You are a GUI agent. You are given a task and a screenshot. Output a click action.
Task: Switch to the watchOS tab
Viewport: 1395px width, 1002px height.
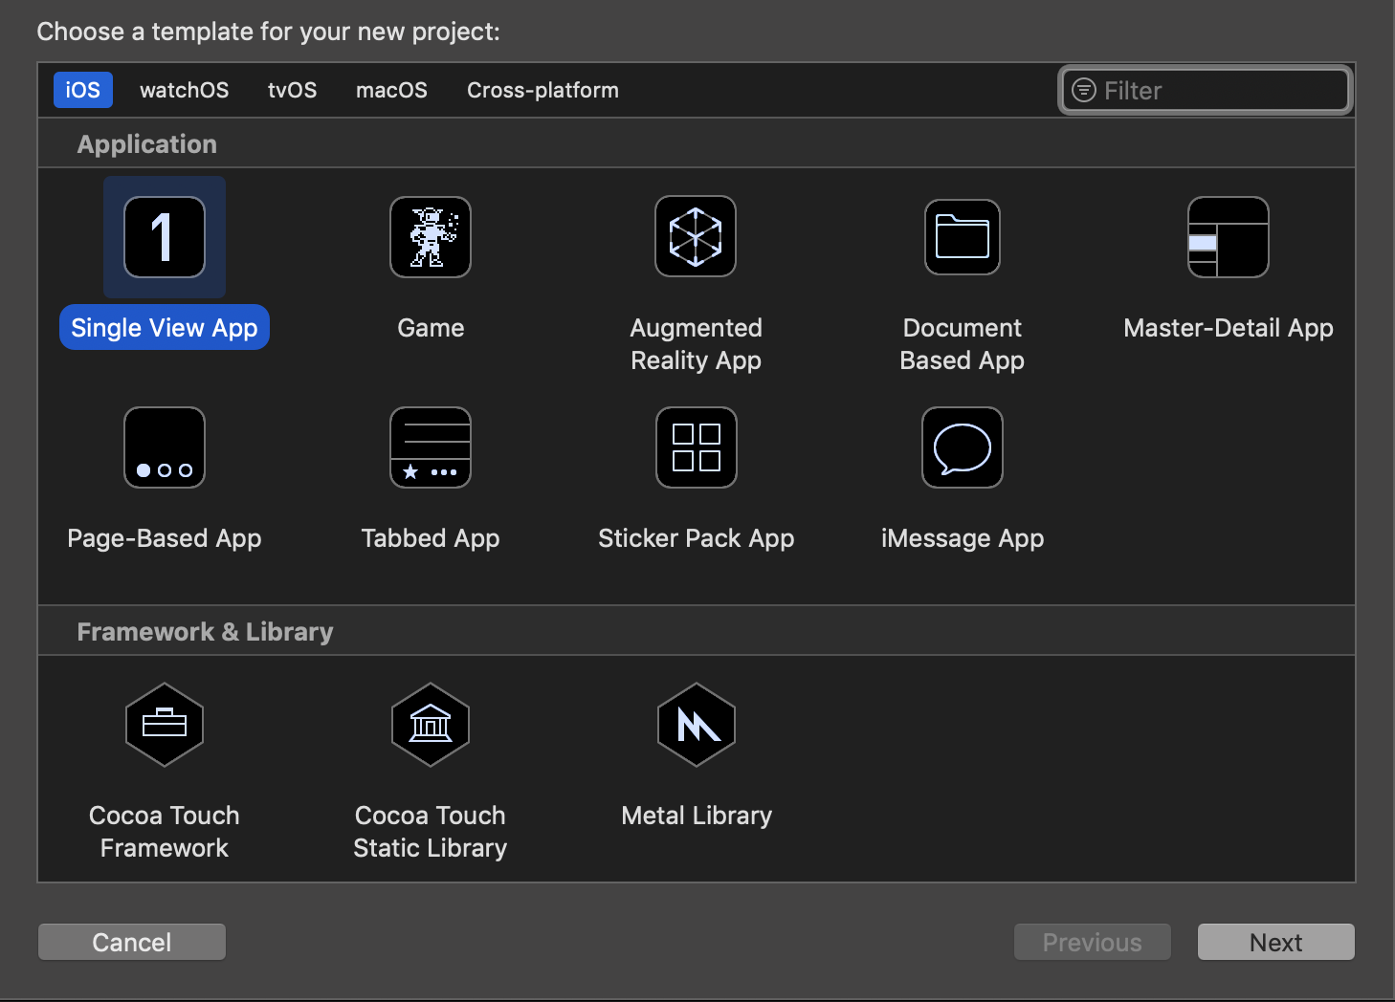(184, 89)
